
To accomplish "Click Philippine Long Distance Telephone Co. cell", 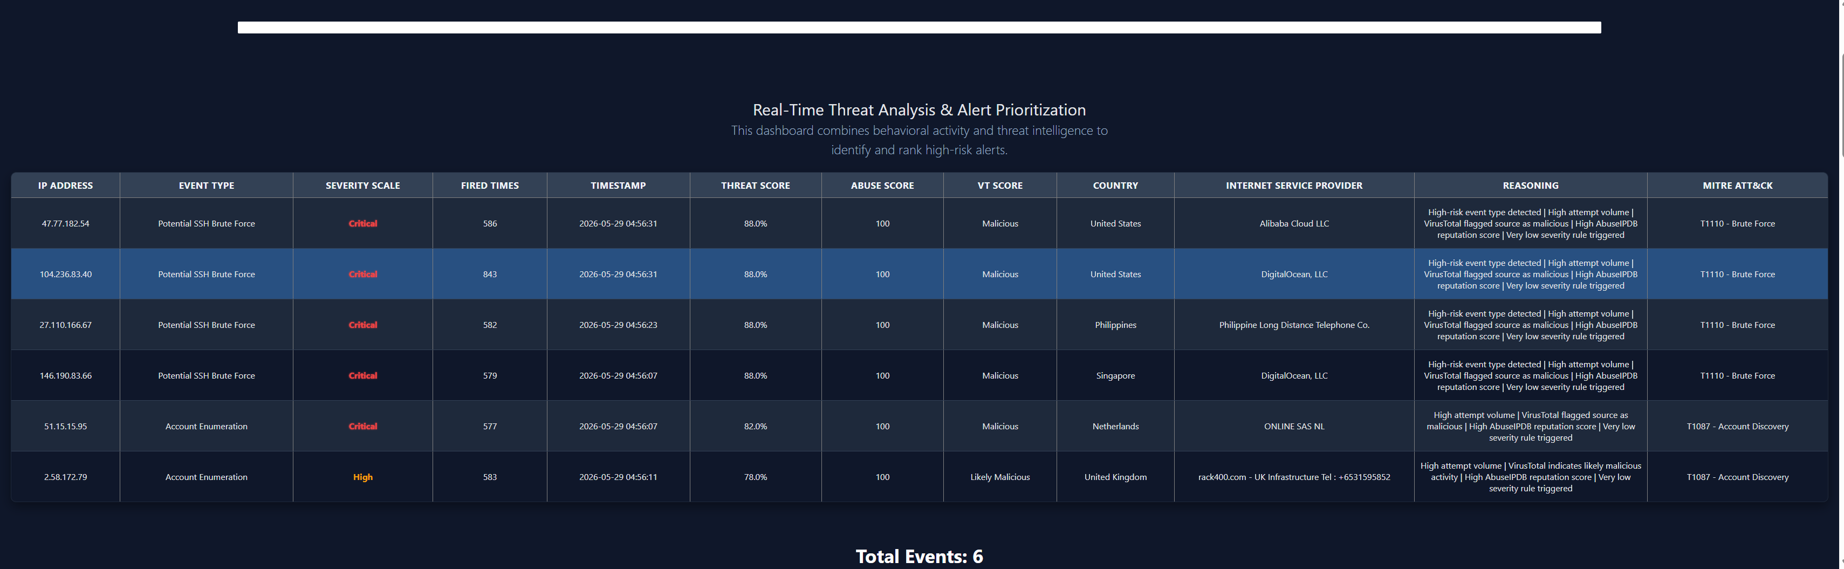I will [1294, 325].
